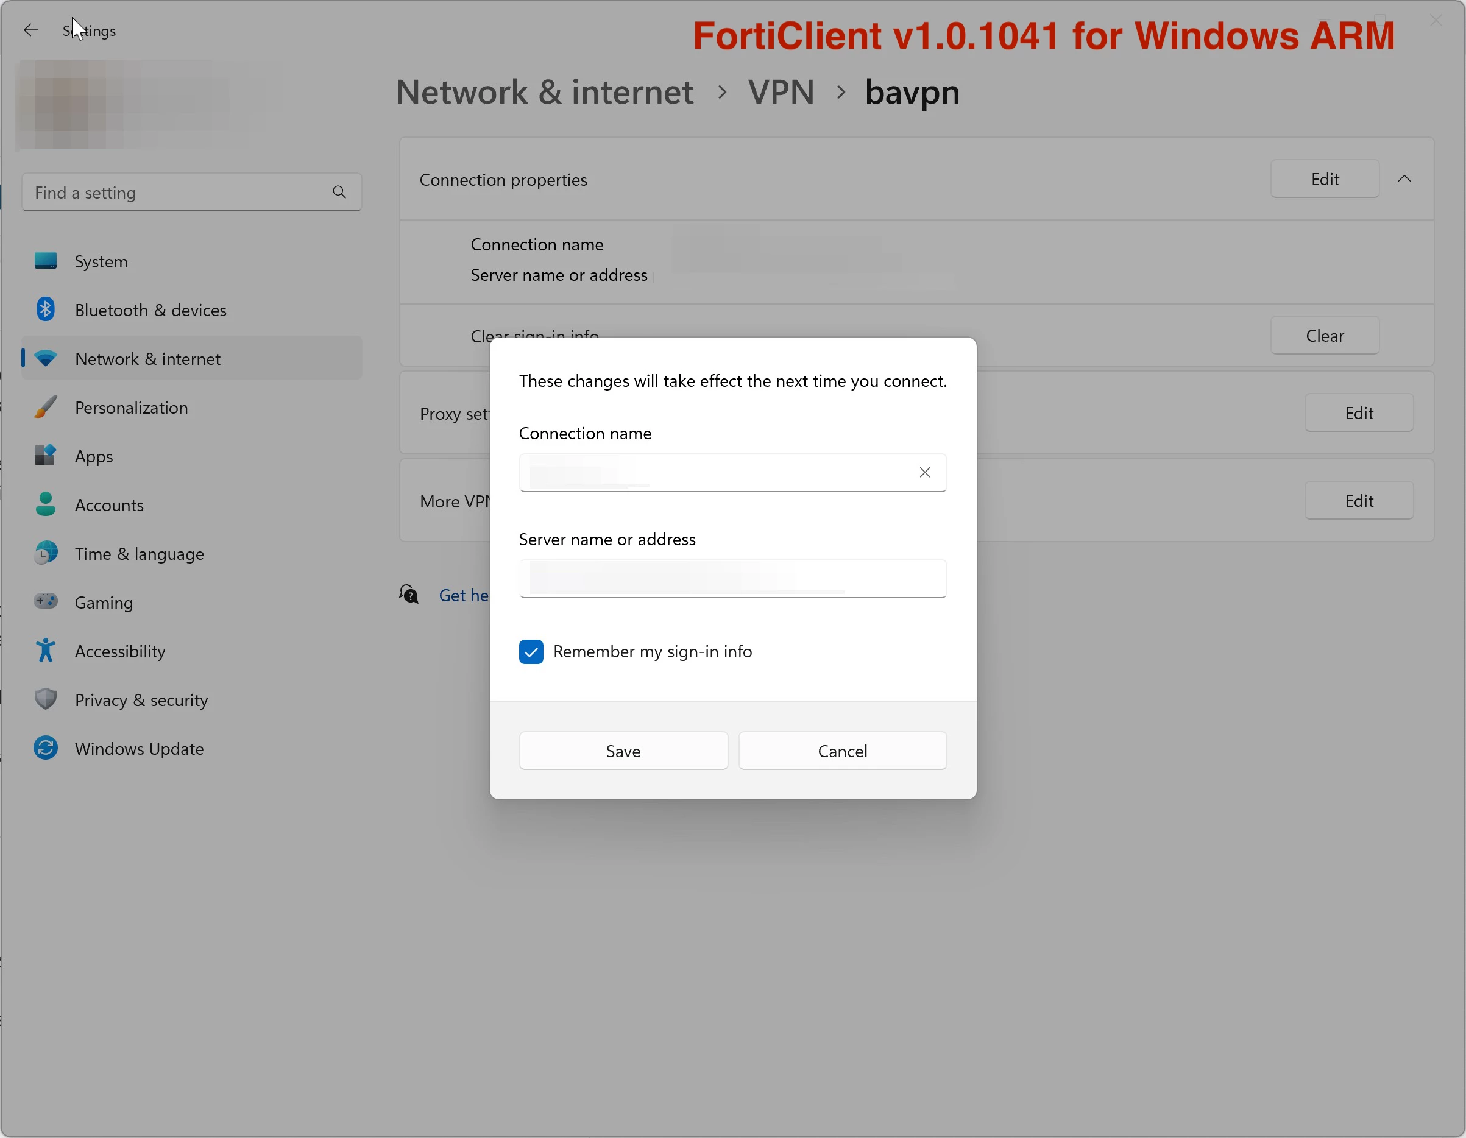
Task: Open Accessibility settings
Action: point(191,651)
